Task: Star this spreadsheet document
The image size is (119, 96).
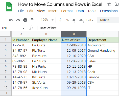Action: (109, 4)
